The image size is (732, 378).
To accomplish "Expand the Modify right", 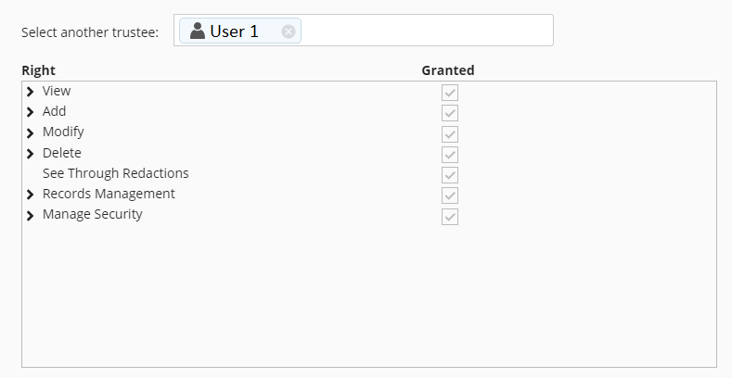I will pos(31,132).
